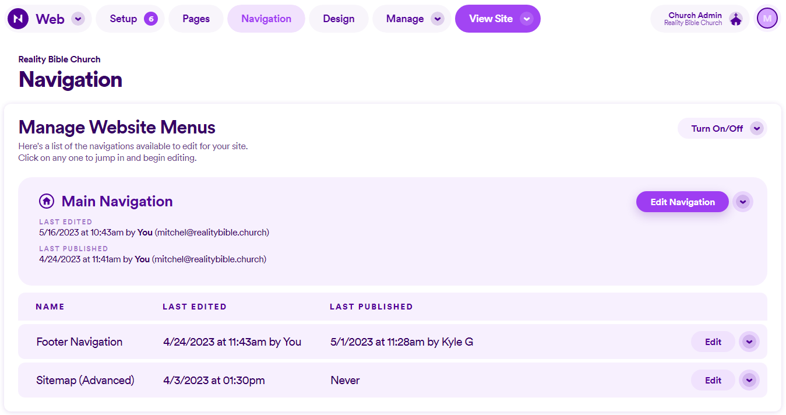Edit the Footer Navigation menu
Image resolution: width=786 pixels, height=415 pixels.
713,342
